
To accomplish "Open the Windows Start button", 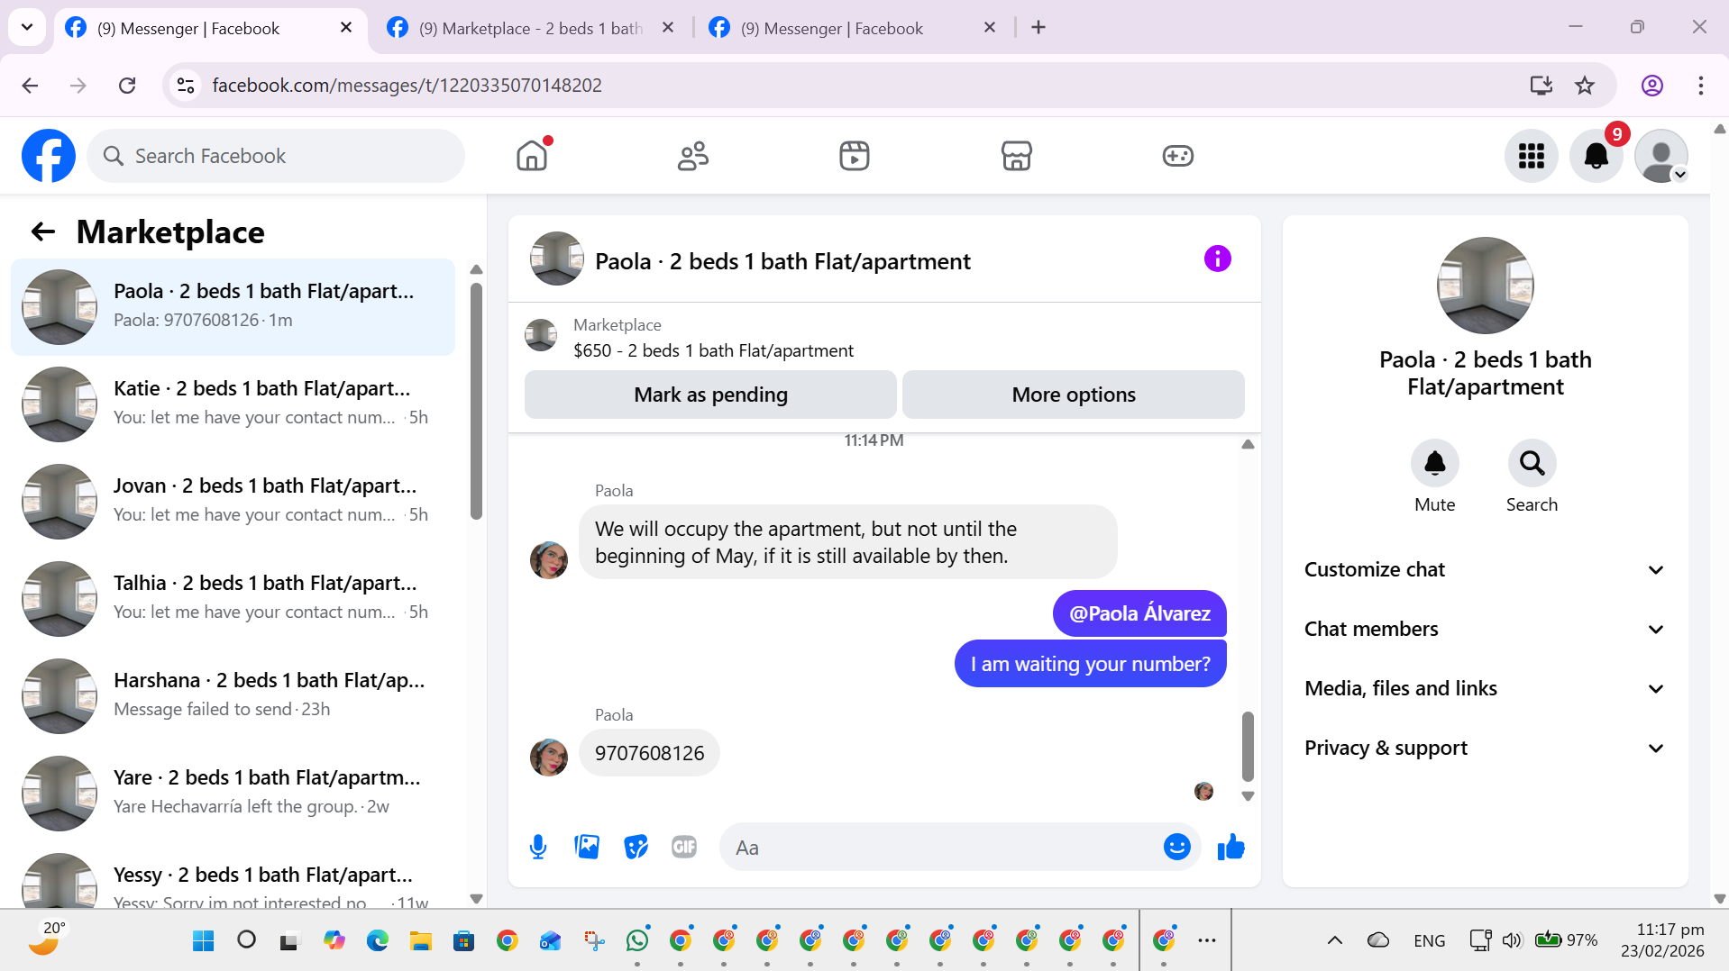I will (204, 940).
